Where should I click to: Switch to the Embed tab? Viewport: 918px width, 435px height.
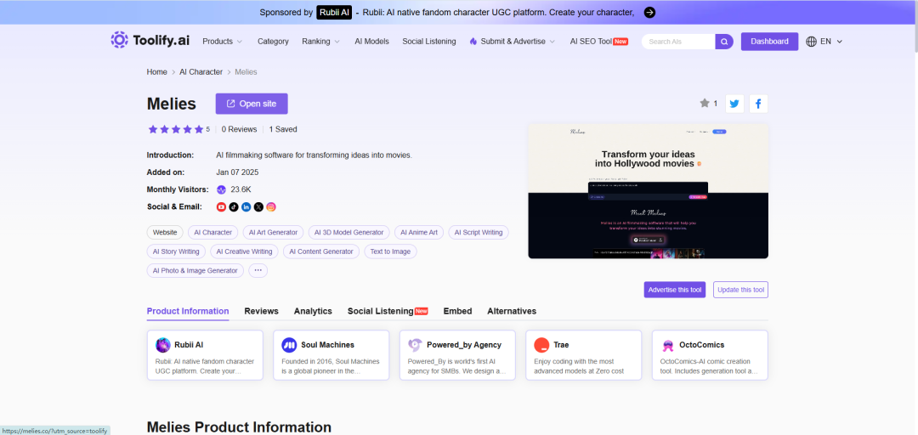(x=457, y=311)
